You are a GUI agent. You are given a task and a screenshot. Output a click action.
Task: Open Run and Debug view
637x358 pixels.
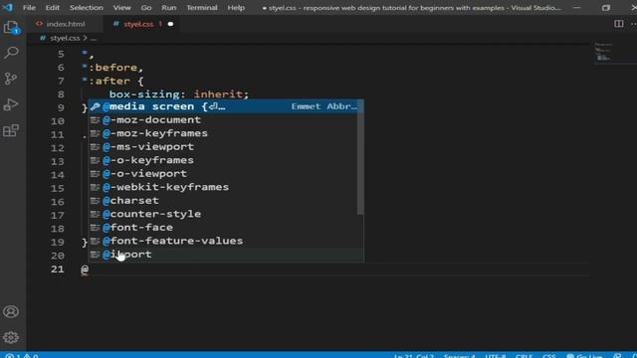pos(11,104)
